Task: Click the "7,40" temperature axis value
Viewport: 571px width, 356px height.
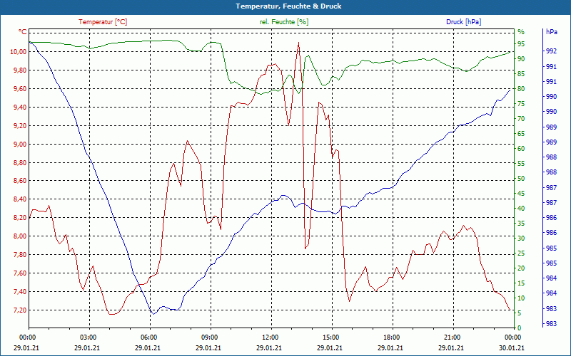Action: [20, 292]
